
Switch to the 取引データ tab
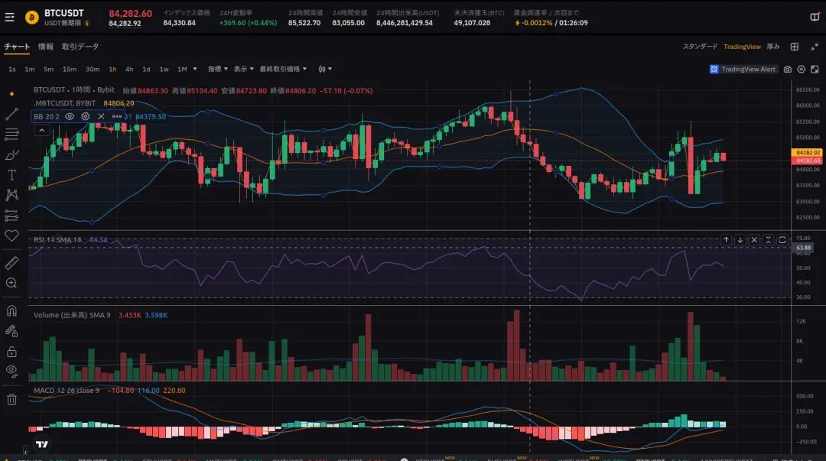(x=80, y=47)
